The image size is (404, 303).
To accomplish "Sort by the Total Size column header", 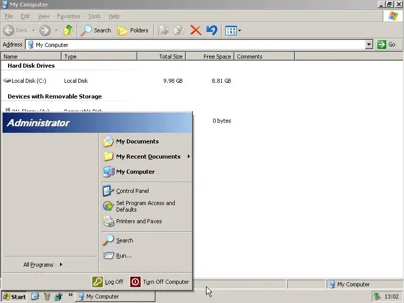I will tap(161, 57).
